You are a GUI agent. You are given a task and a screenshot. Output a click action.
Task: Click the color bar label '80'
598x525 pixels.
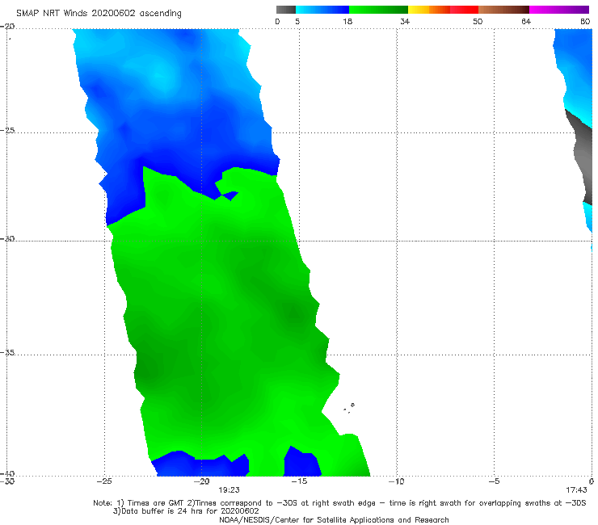coord(585,21)
